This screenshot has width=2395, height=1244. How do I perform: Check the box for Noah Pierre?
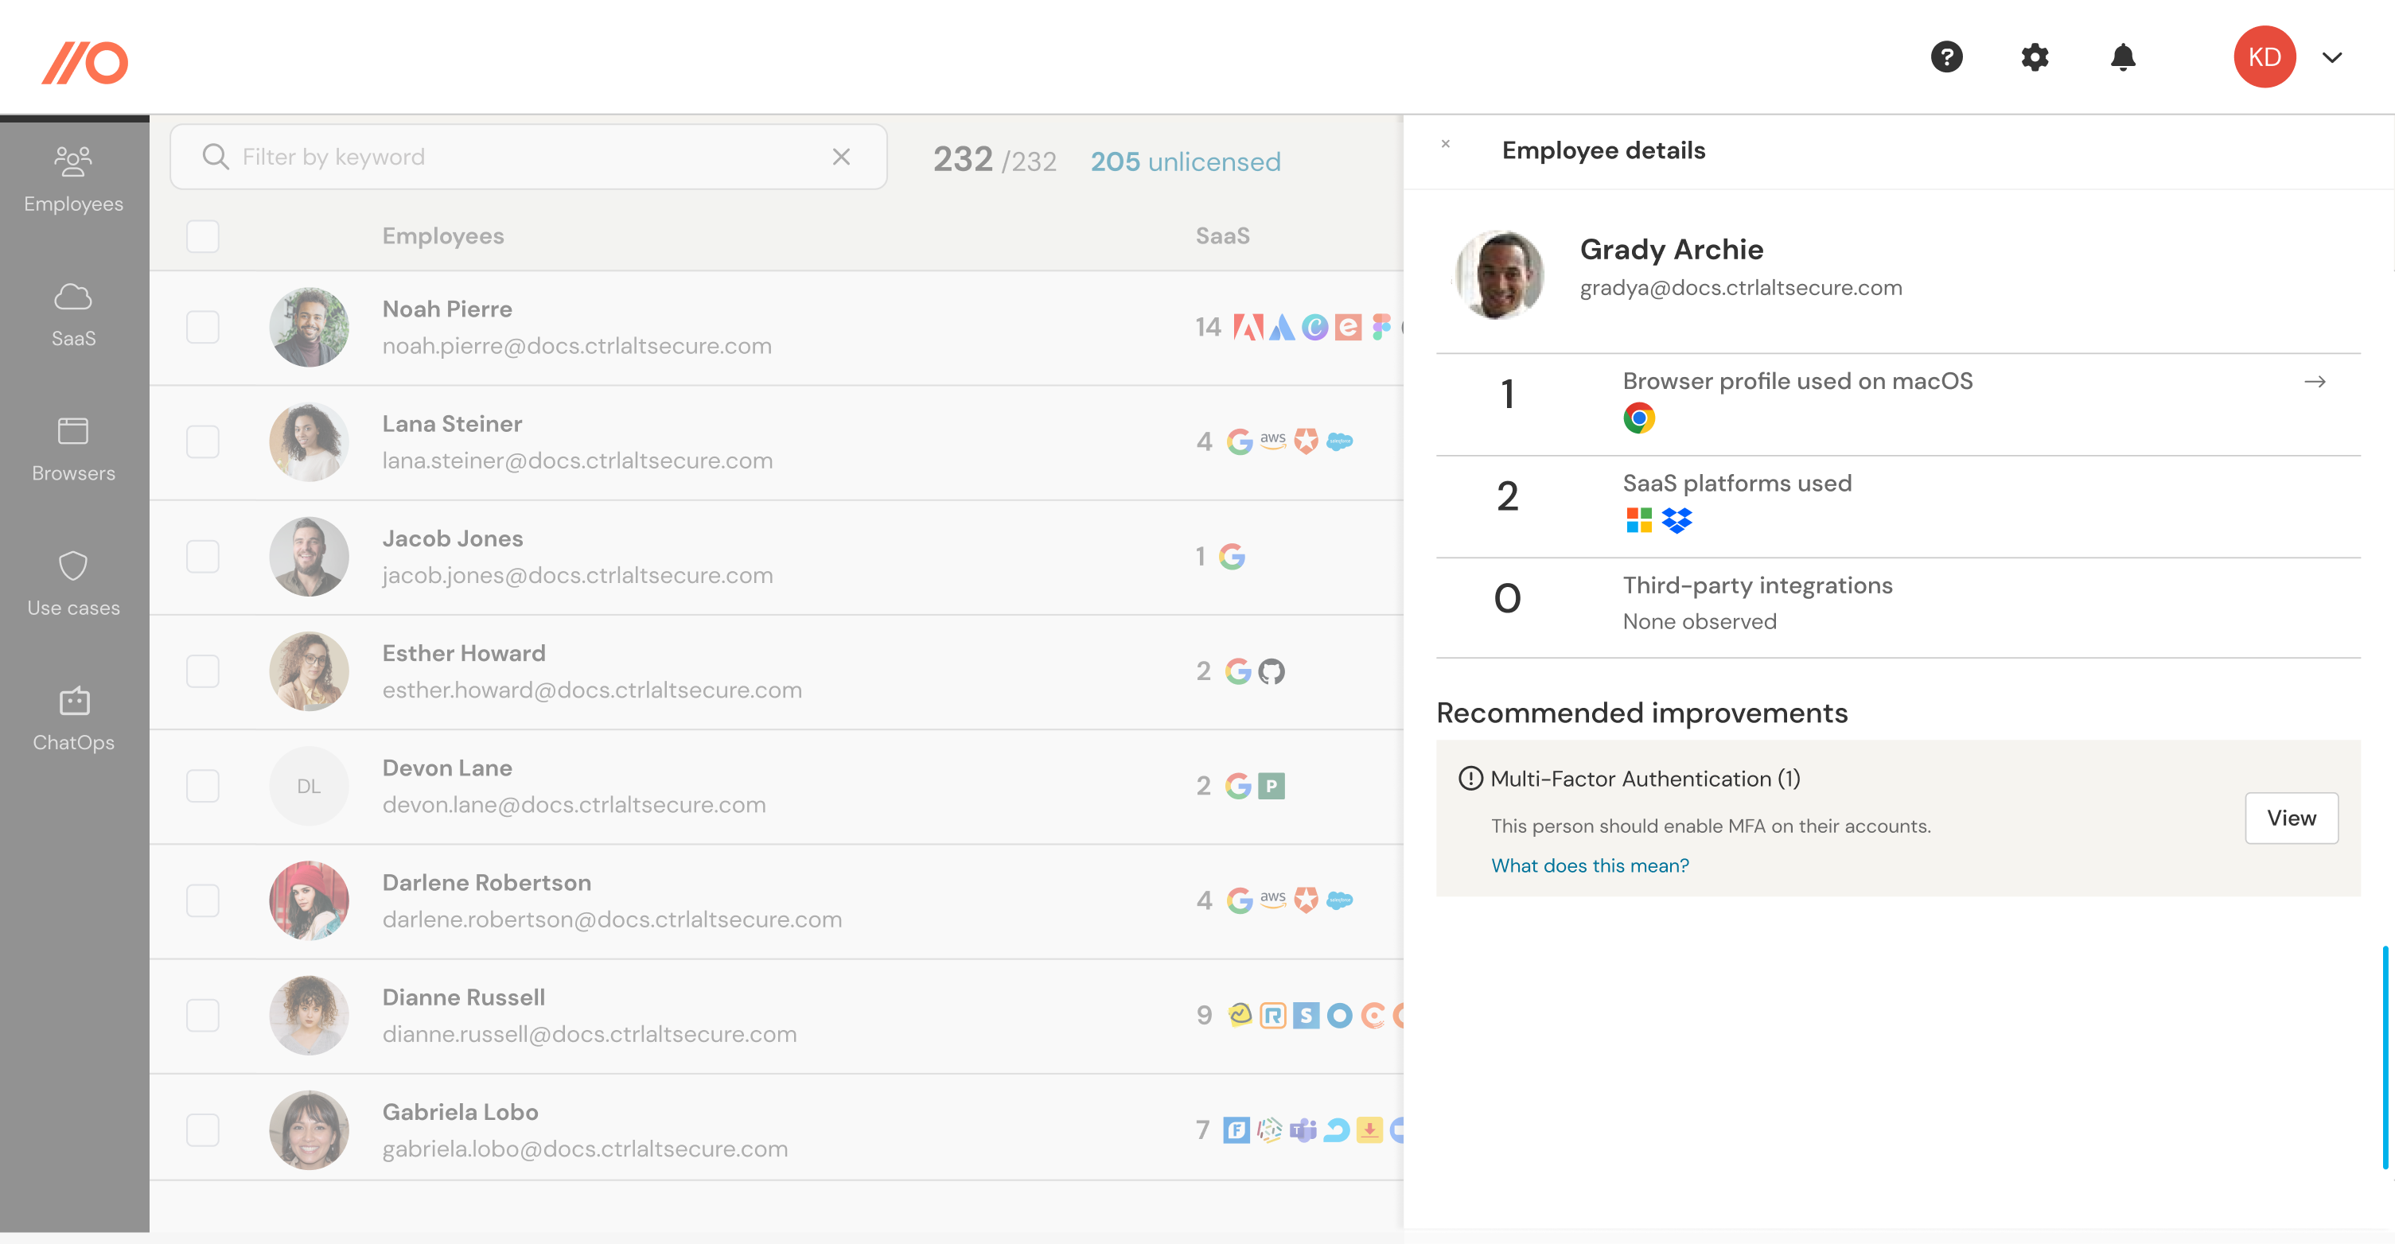click(x=203, y=327)
